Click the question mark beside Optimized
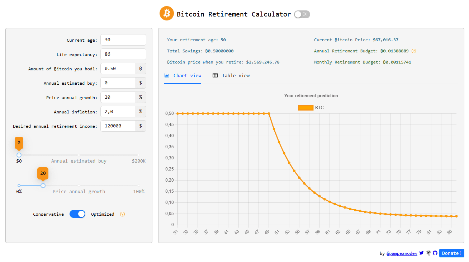The width and height of the screenshot is (469, 262). coord(122,214)
